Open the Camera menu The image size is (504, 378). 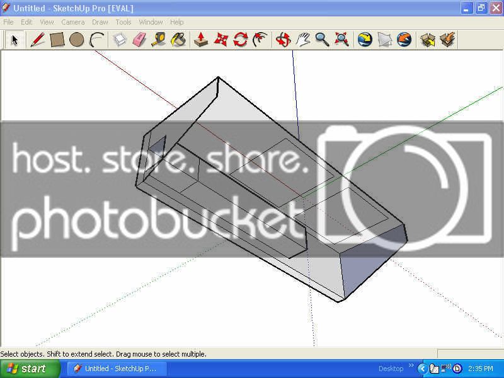[x=73, y=22]
